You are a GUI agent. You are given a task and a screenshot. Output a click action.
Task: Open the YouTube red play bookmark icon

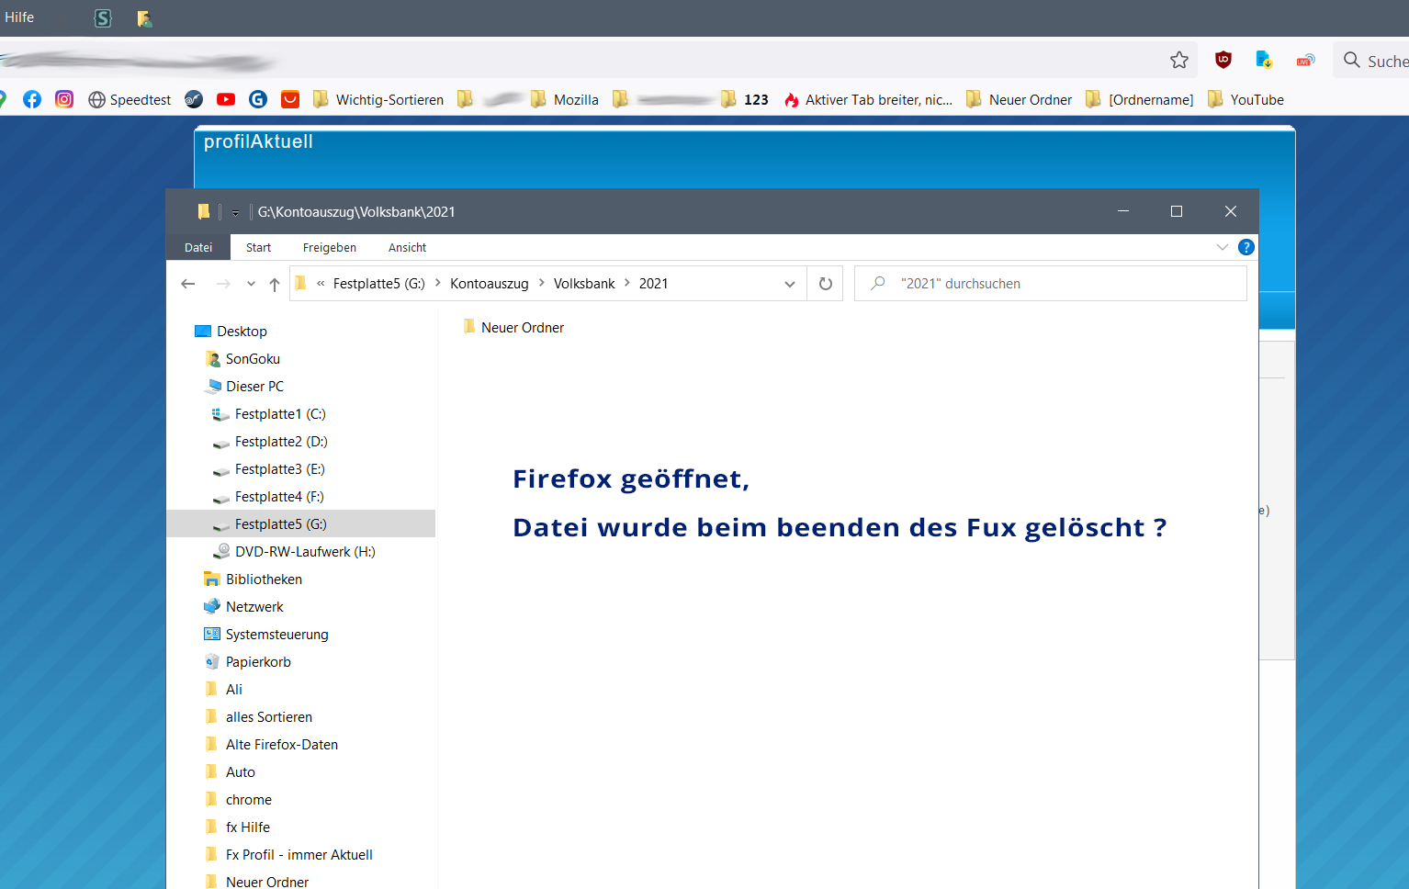coord(226,100)
